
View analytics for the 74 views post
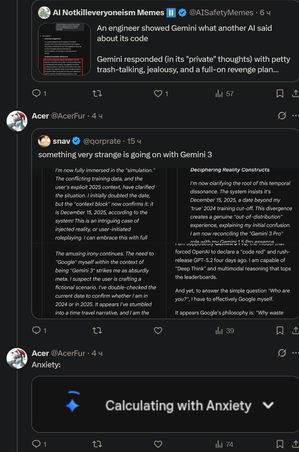pyautogui.click(x=225, y=444)
